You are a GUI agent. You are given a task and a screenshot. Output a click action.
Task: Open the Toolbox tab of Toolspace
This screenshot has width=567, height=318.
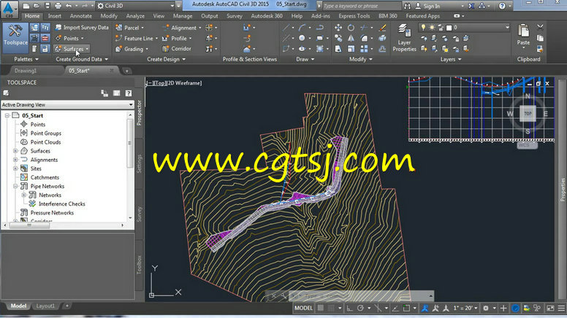140,265
